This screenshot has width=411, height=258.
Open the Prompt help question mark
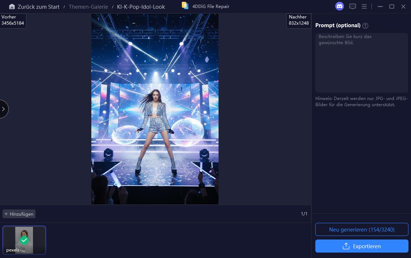(365, 26)
